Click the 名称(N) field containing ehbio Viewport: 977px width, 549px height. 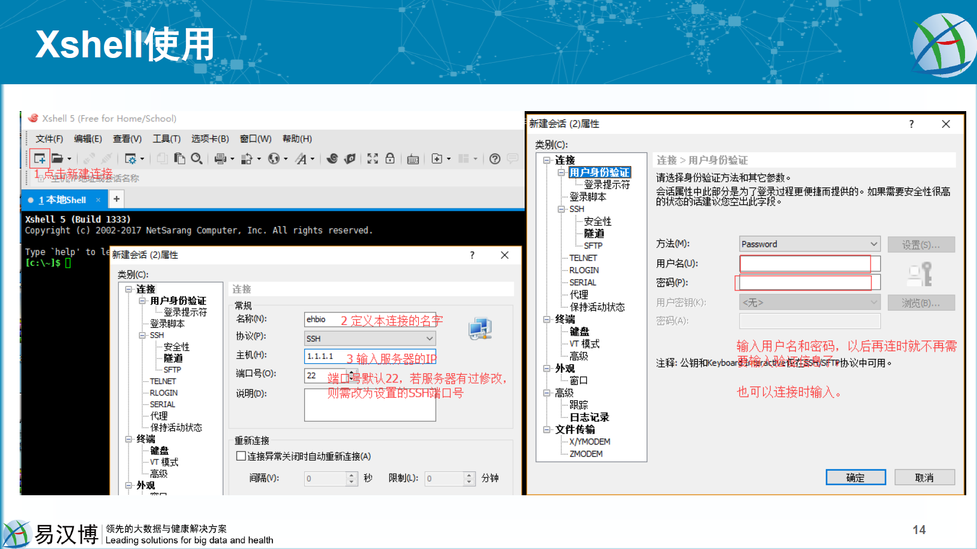pyautogui.click(x=370, y=320)
